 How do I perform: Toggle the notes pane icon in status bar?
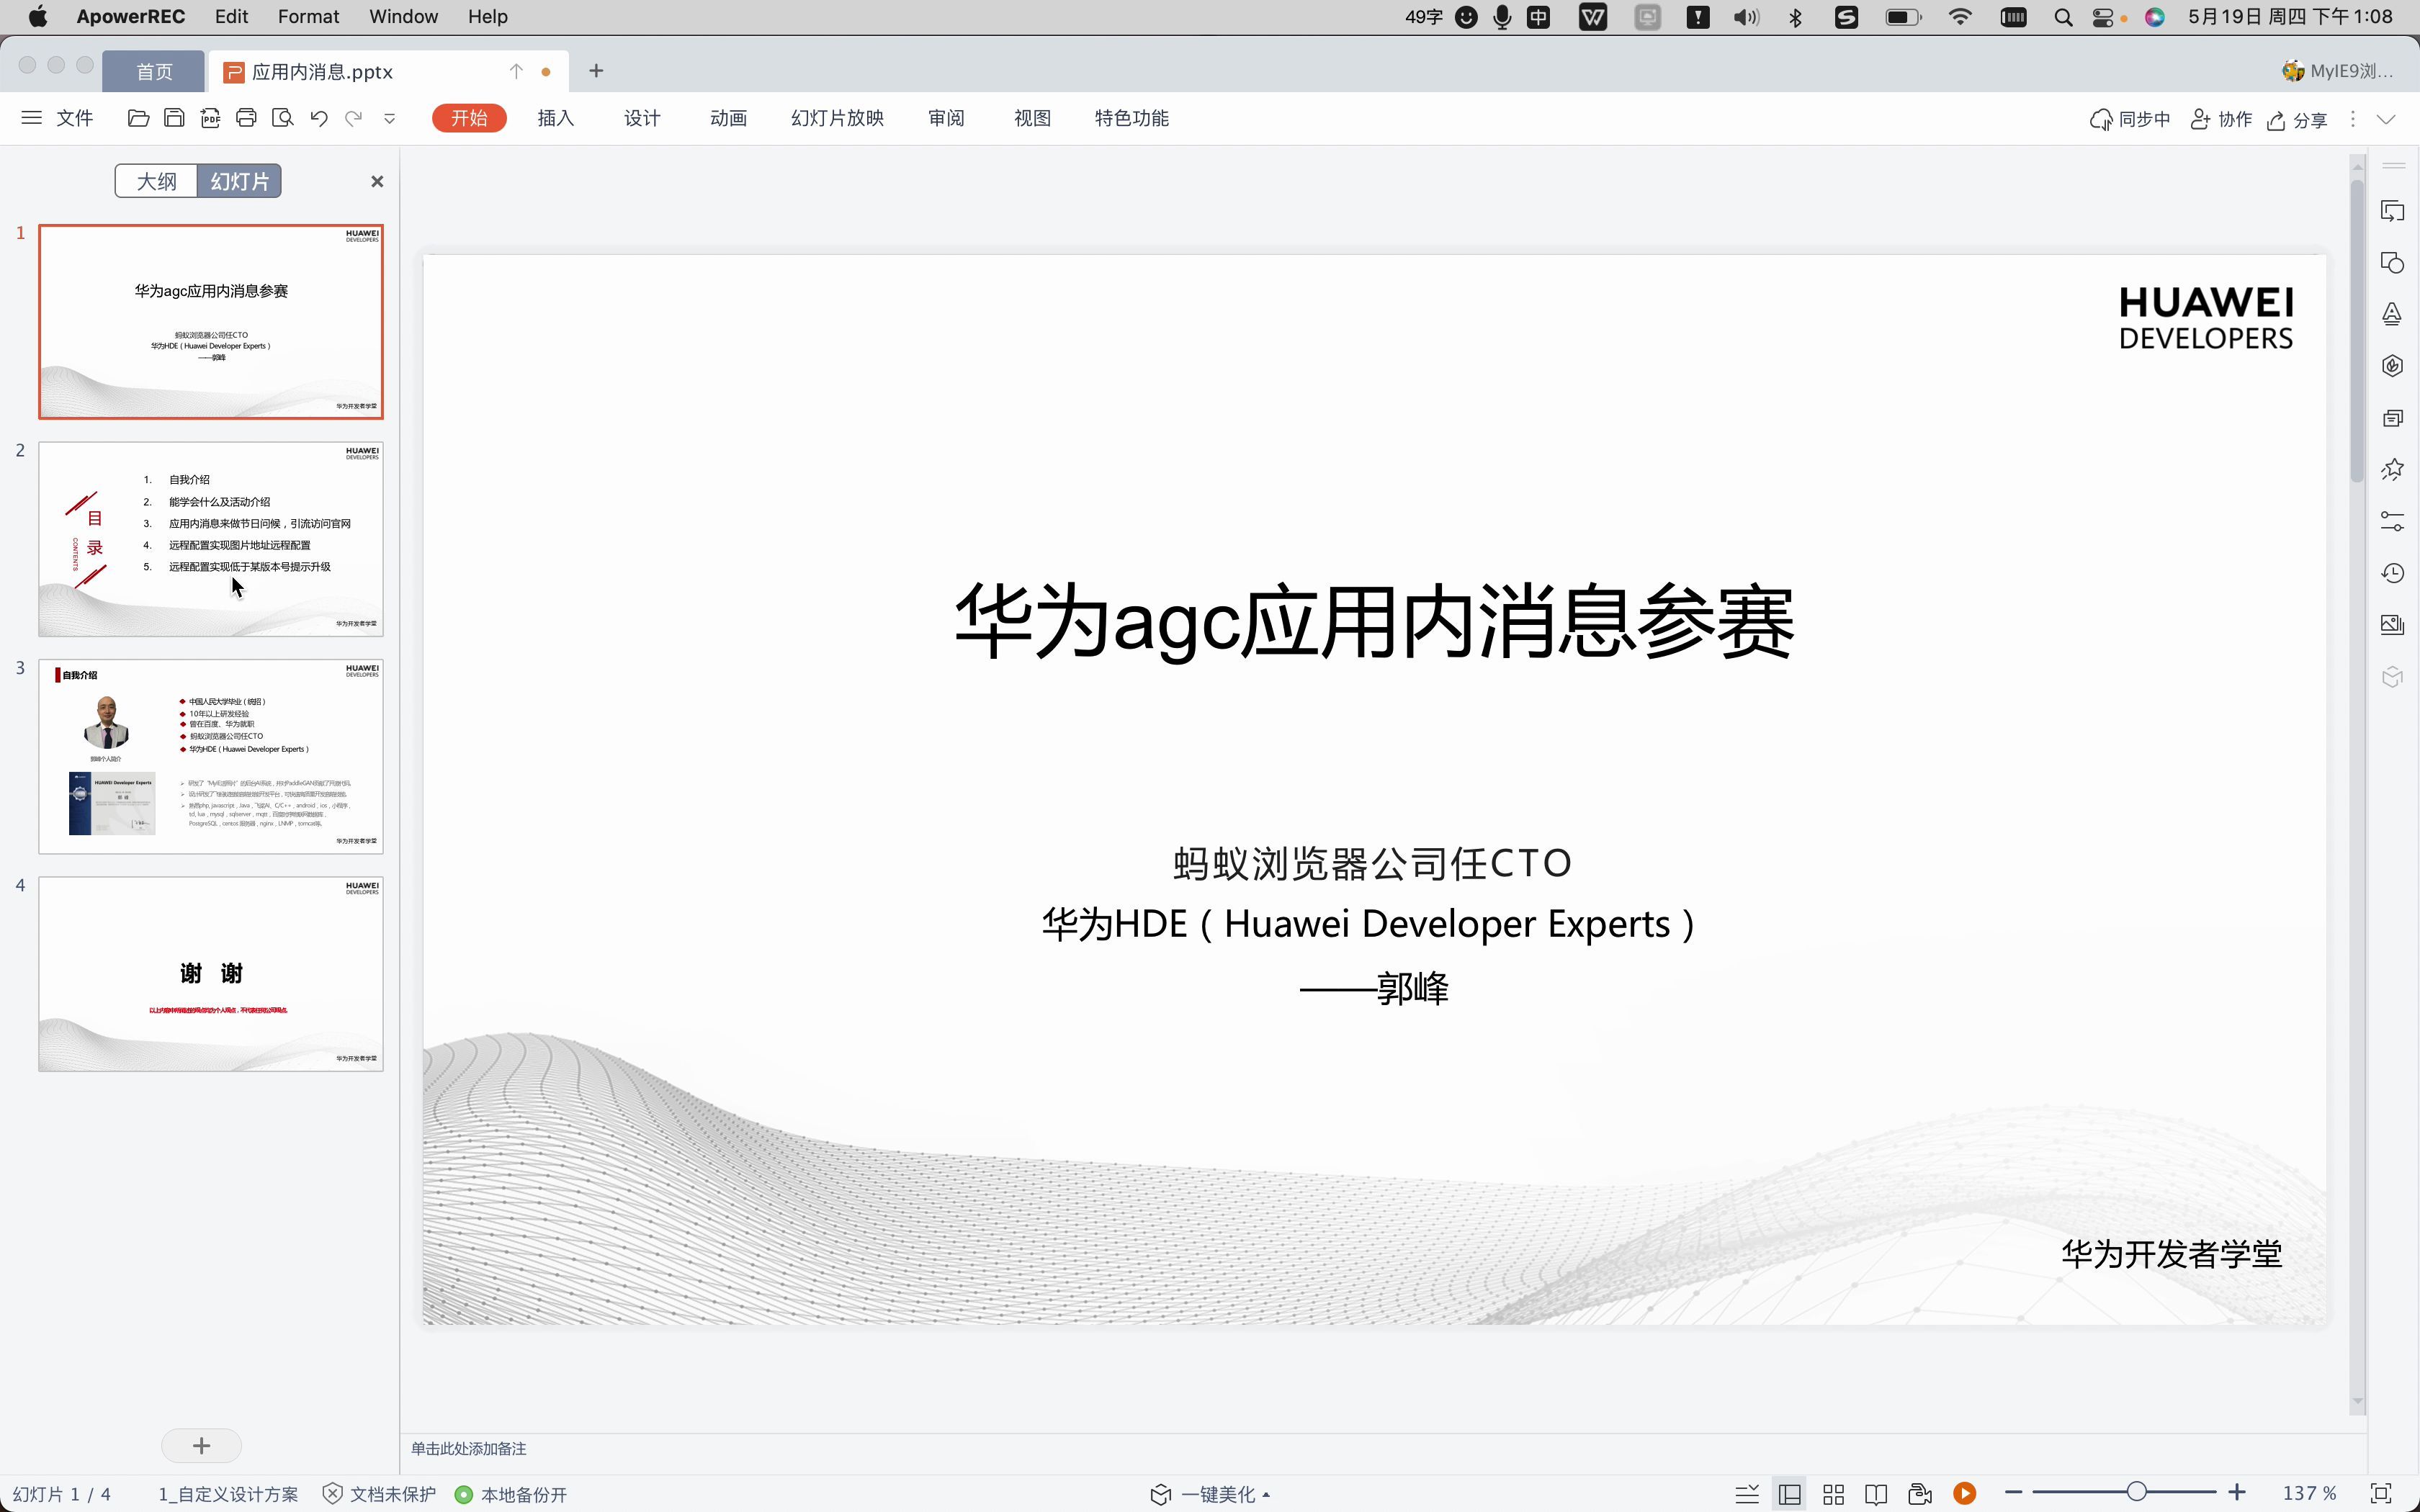pyautogui.click(x=1747, y=1494)
